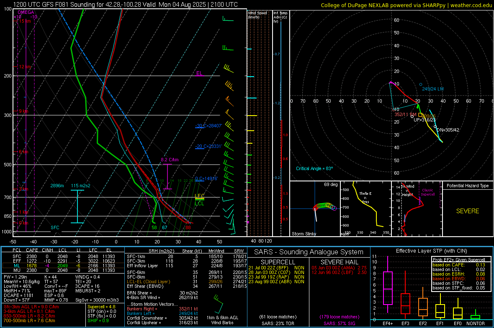Click the SHIP = 0.9 value
494x328 pixels.
click(98, 321)
